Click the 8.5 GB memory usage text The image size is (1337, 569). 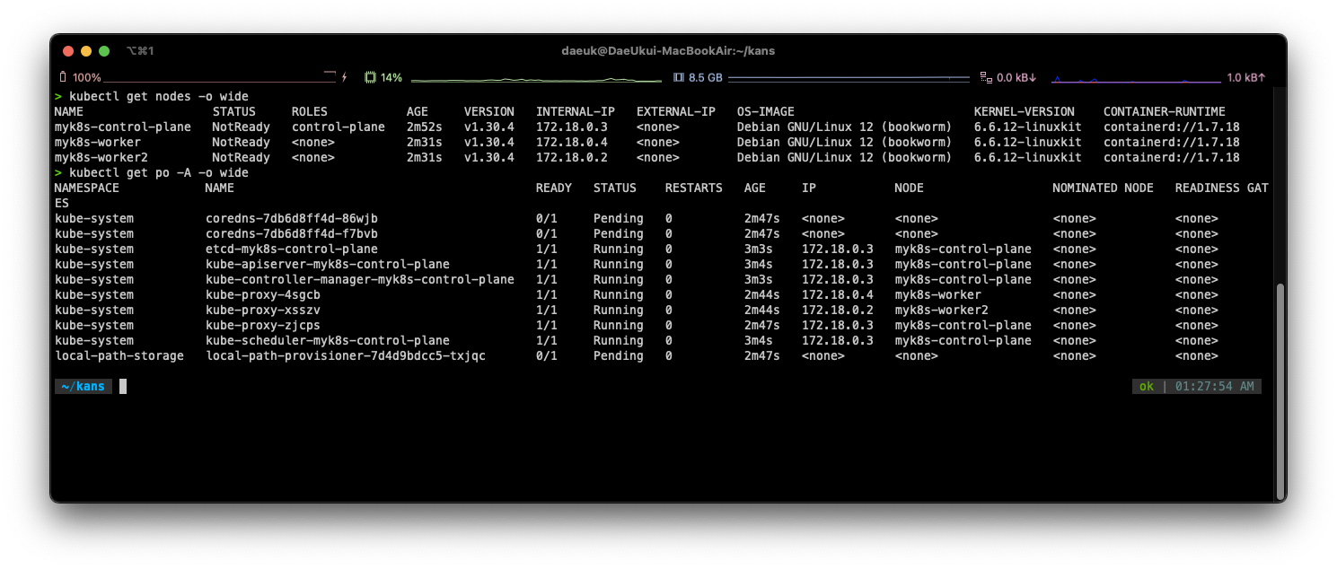pyautogui.click(x=706, y=78)
